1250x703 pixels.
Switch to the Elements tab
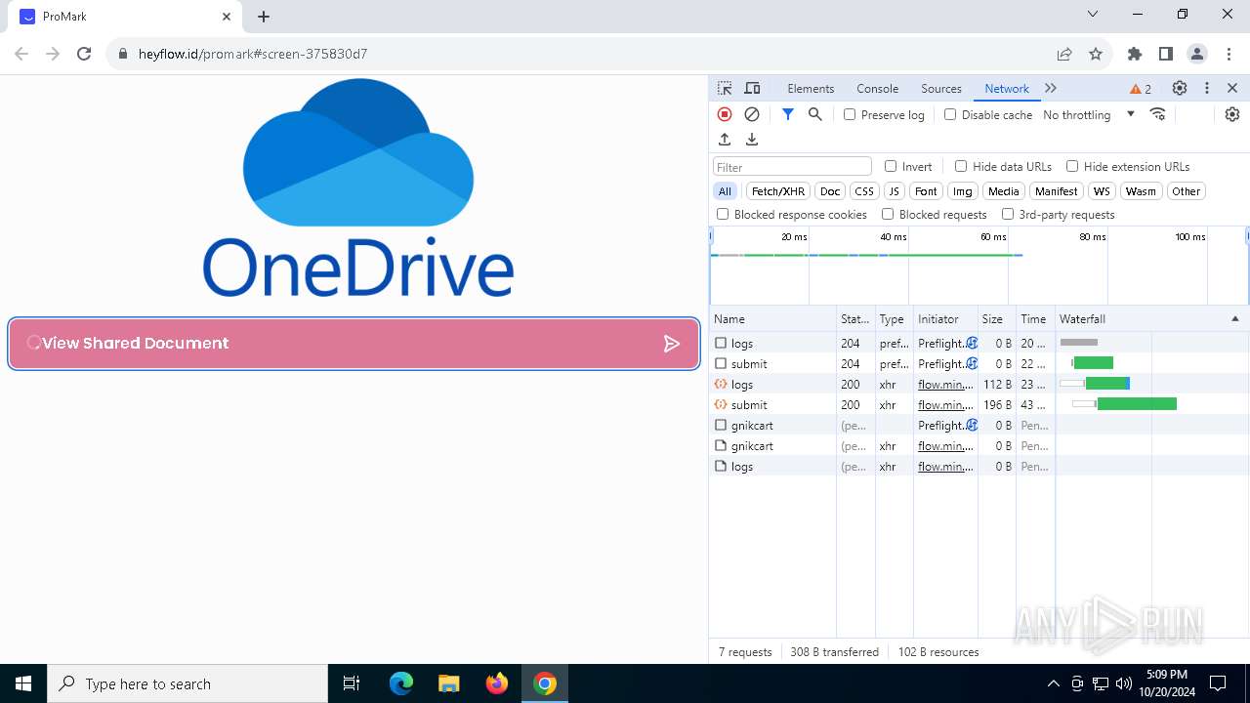click(x=811, y=88)
